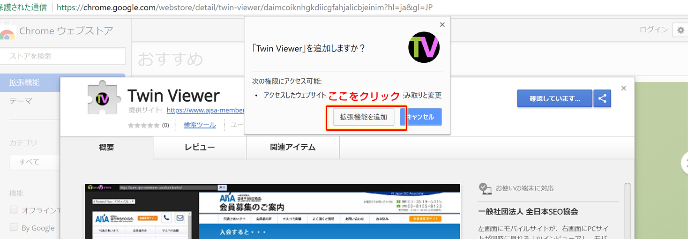
Task: Cancel the Twin Viewer install dialog
Action: pos(421,117)
